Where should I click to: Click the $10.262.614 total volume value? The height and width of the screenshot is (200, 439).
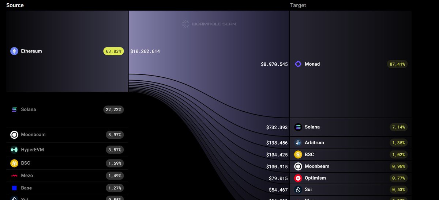pos(145,51)
